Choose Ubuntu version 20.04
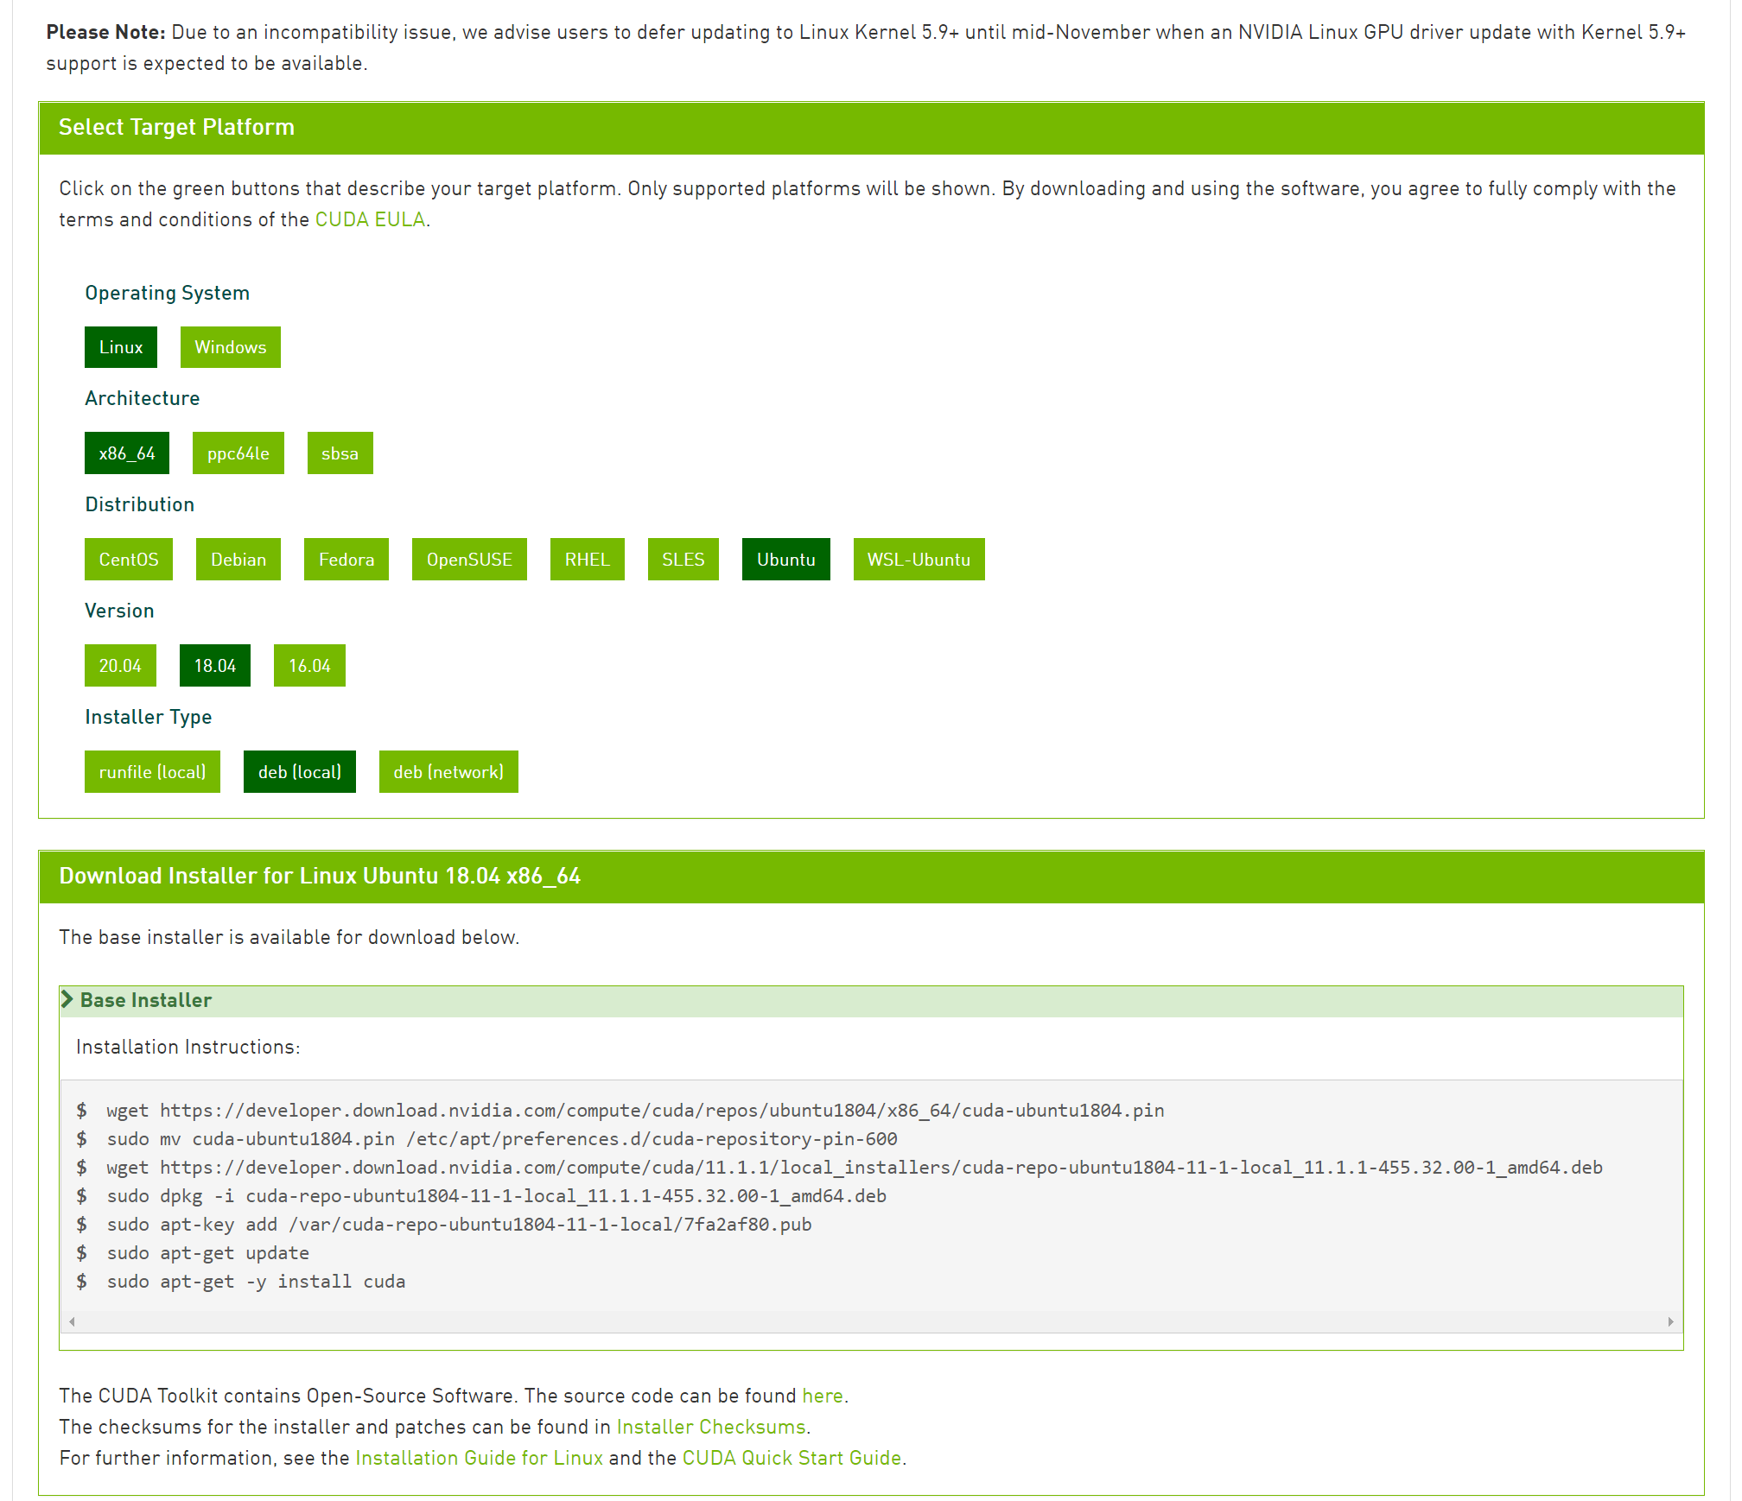 (120, 666)
